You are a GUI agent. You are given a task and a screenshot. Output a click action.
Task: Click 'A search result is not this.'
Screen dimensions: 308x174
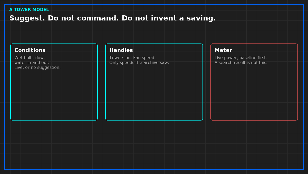(x=241, y=63)
